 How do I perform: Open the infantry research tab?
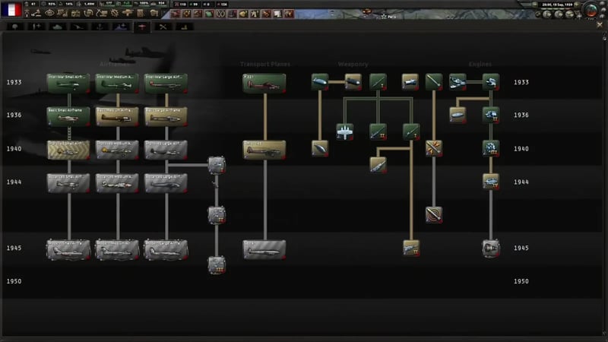(x=15, y=27)
